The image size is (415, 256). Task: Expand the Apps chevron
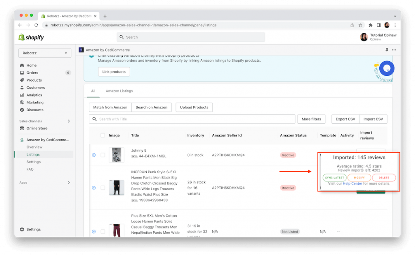point(69,183)
